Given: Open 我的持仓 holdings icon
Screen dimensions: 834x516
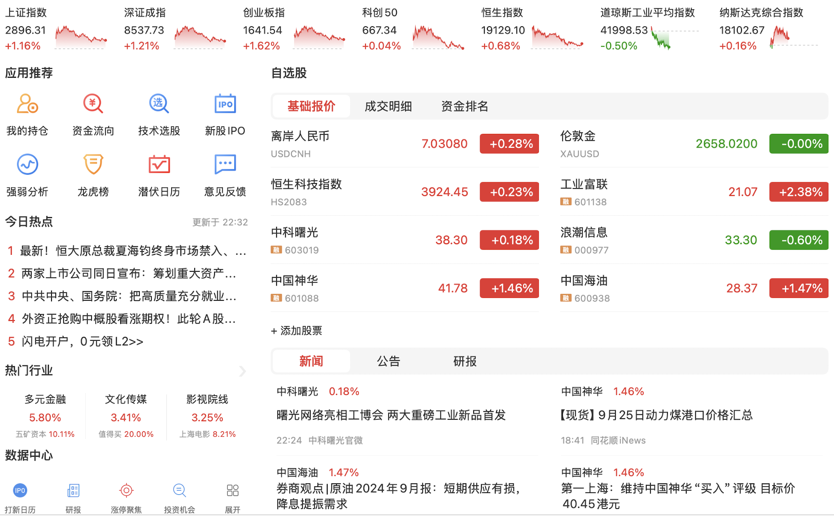Looking at the screenshot, I should click(27, 104).
